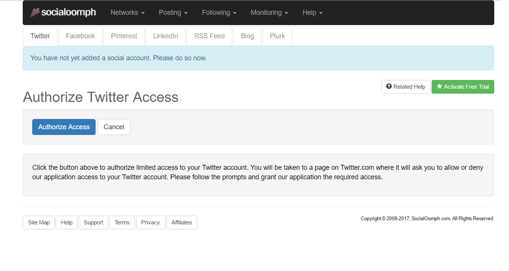Open the Blog tab
Viewport: 509px width, 271px height.
tap(247, 36)
